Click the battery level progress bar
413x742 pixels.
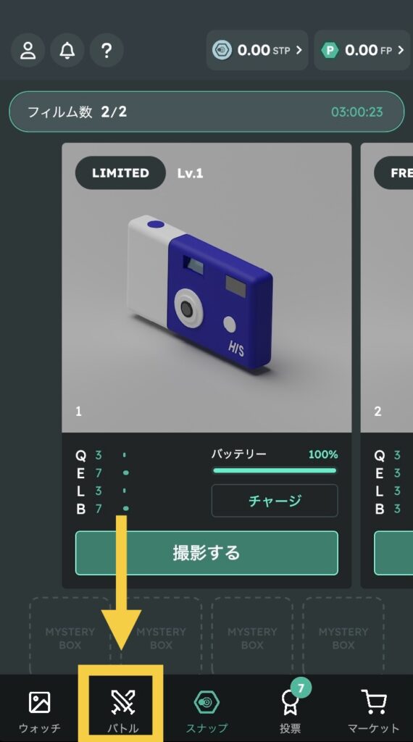[275, 470]
